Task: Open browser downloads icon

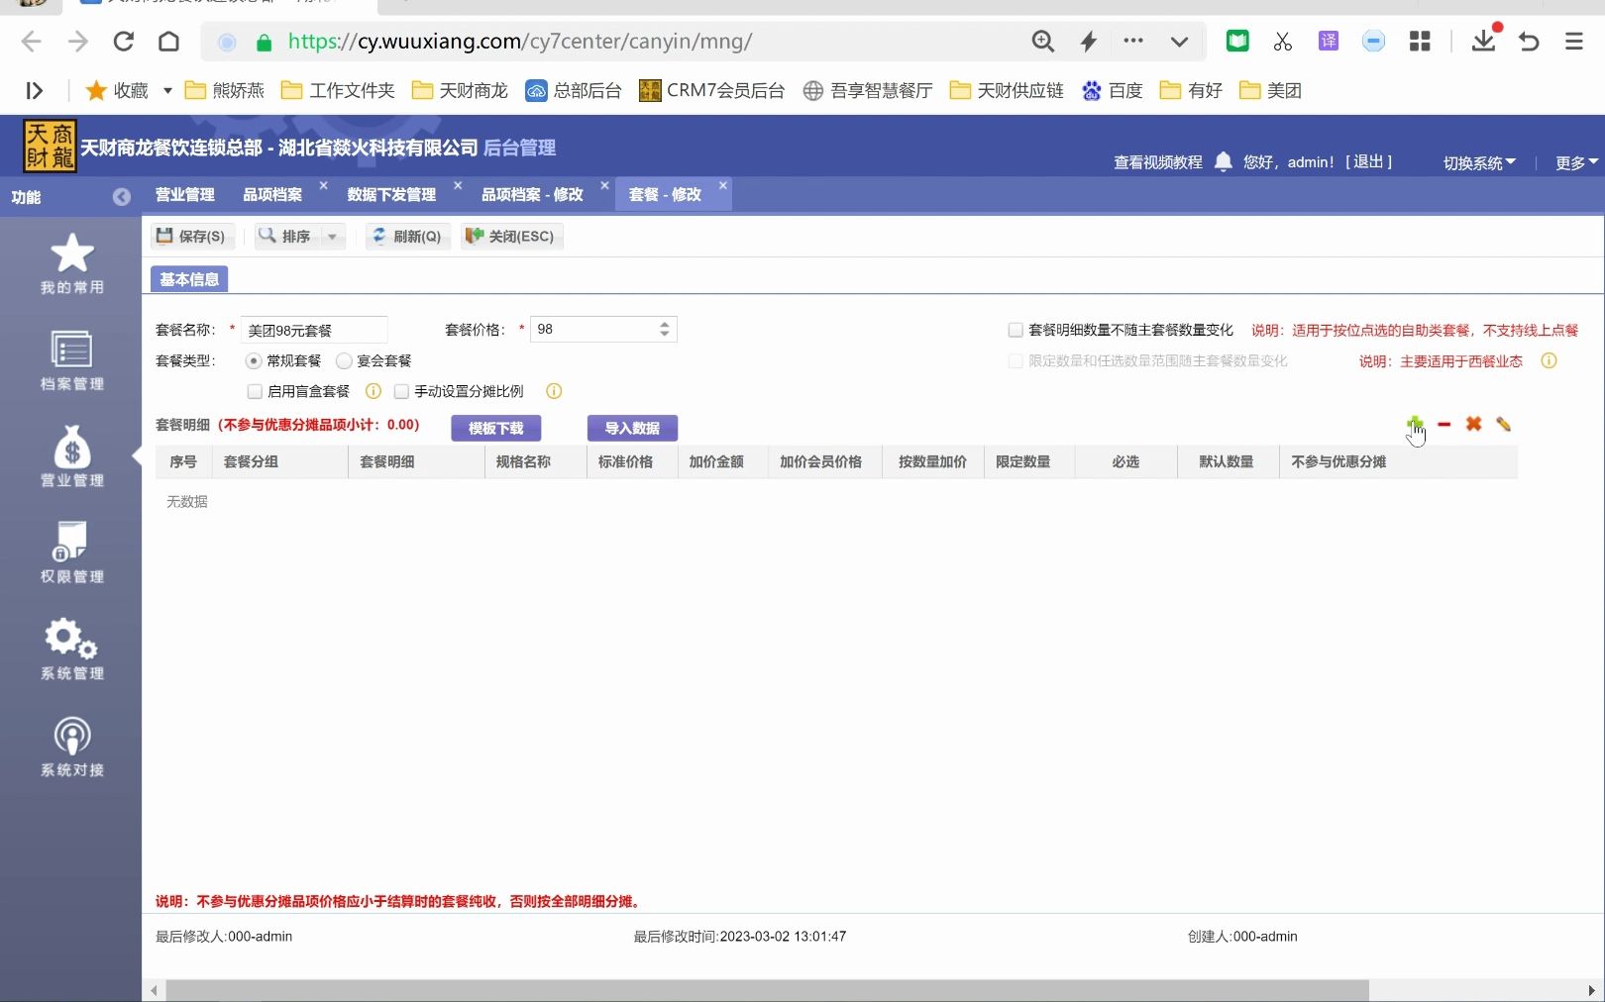Action: click(x=1484, y=40)
